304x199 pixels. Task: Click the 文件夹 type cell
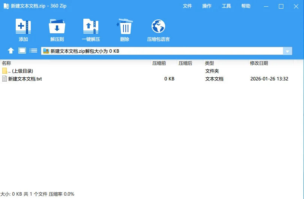[212, 71]
